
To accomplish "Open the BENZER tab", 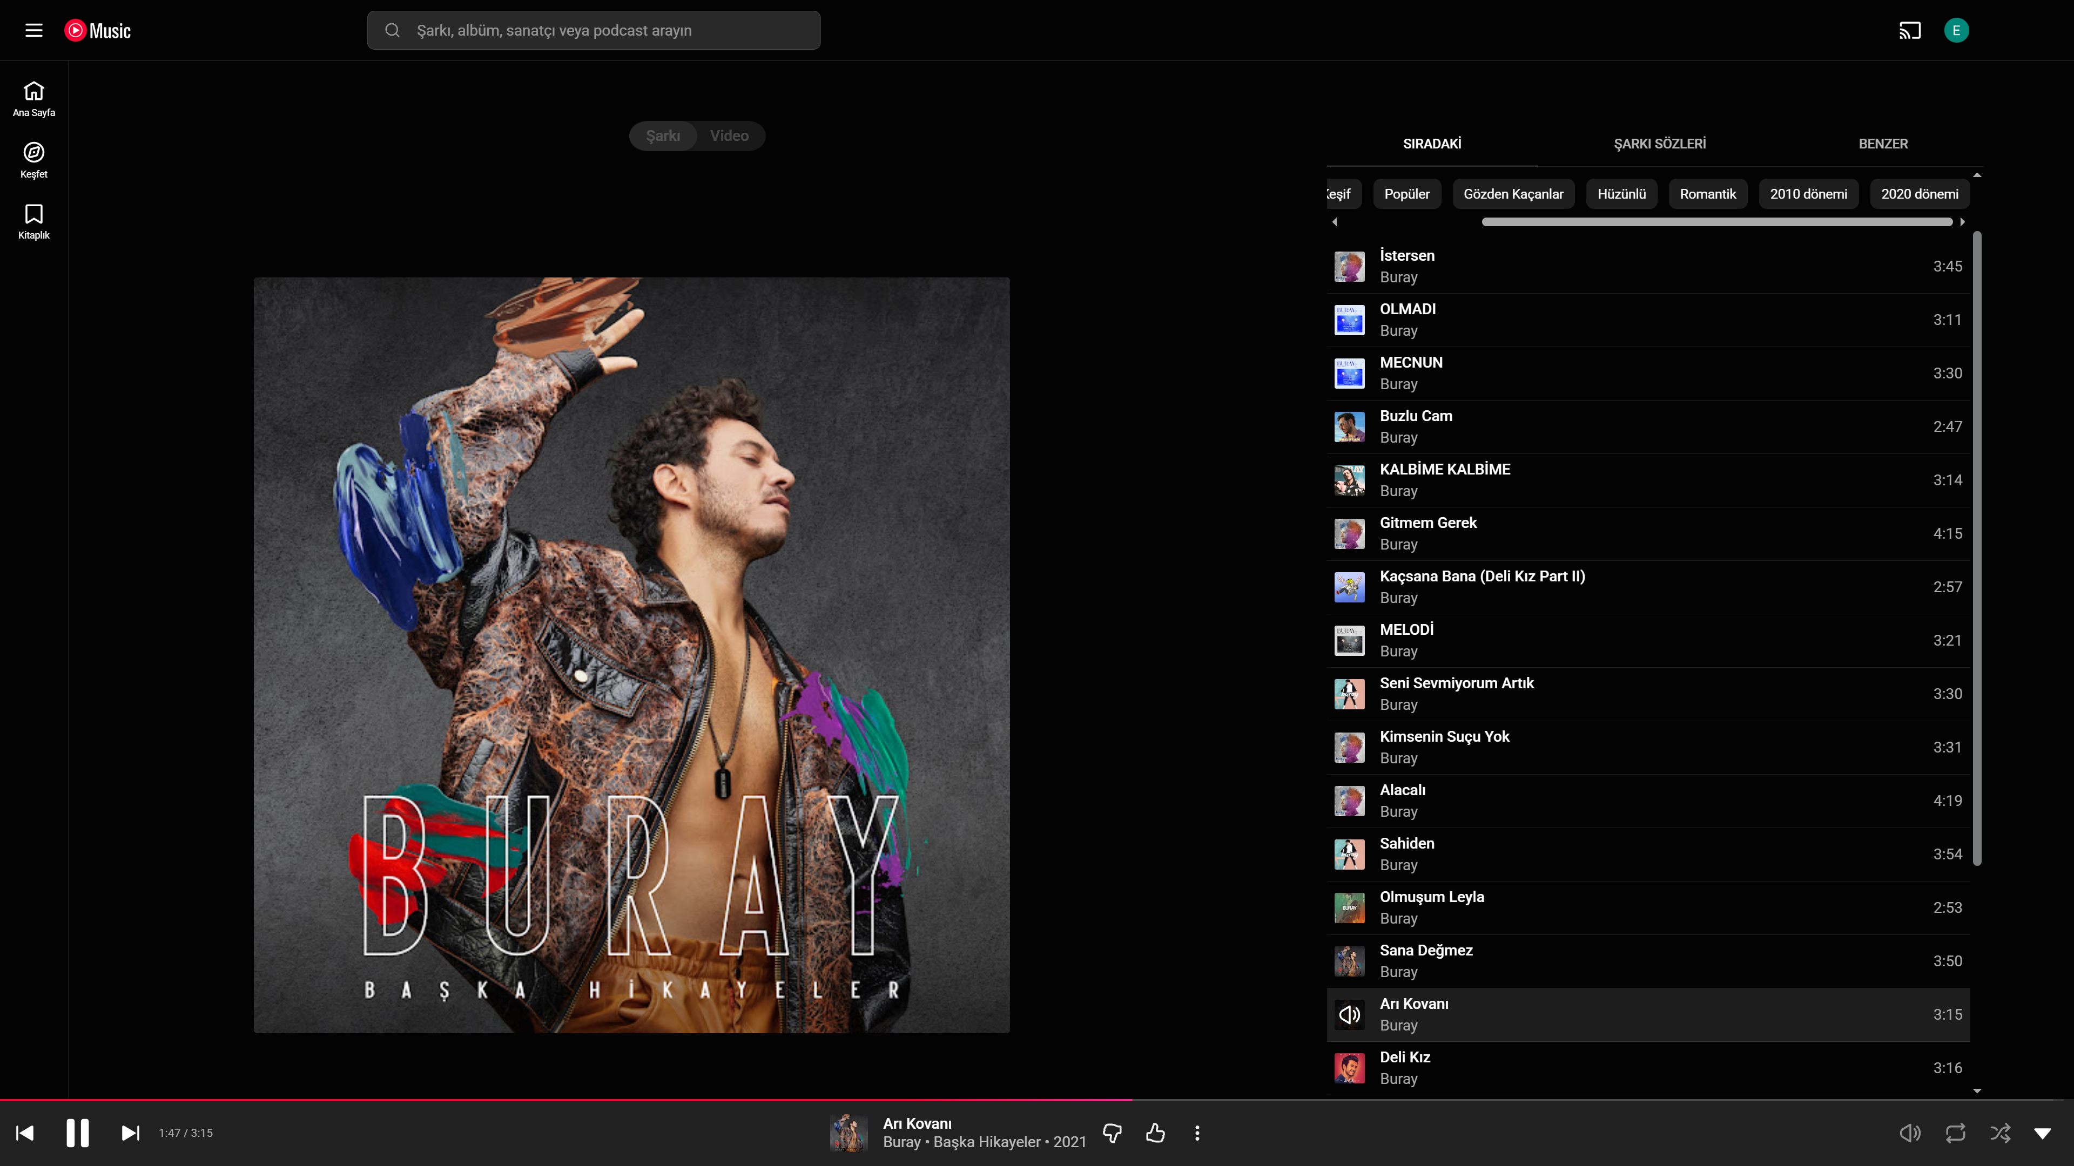I will click(x=1883, y=144).
